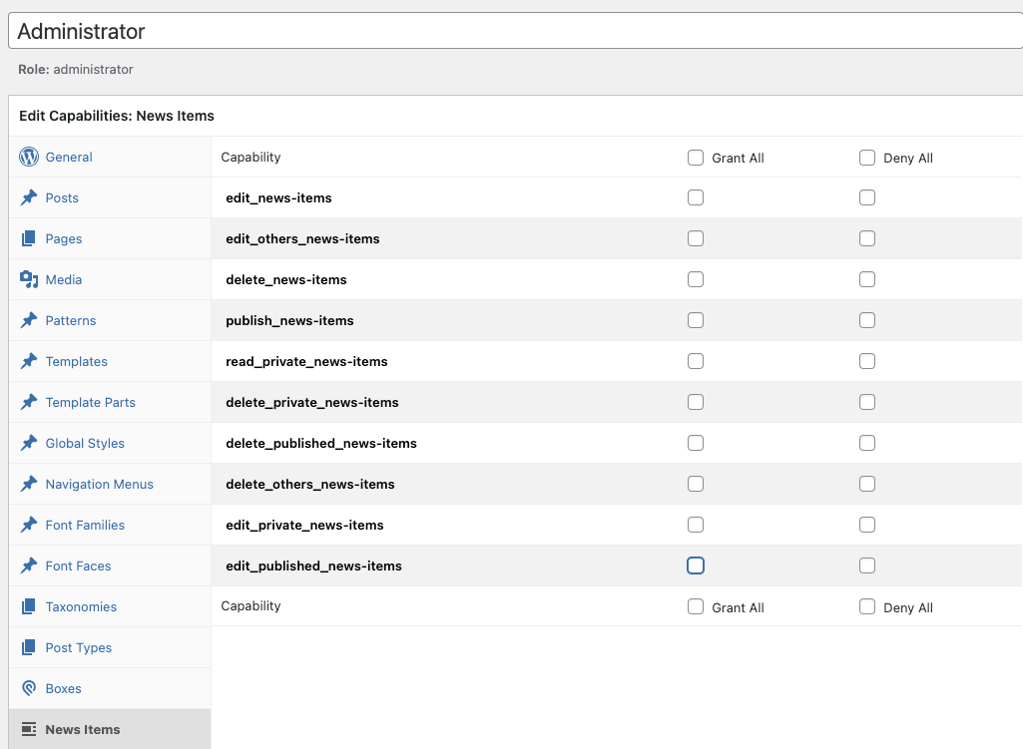Click the WordPress logo icon beside General
Screen dimensions: 1023x749
click(x=29, y=157)
